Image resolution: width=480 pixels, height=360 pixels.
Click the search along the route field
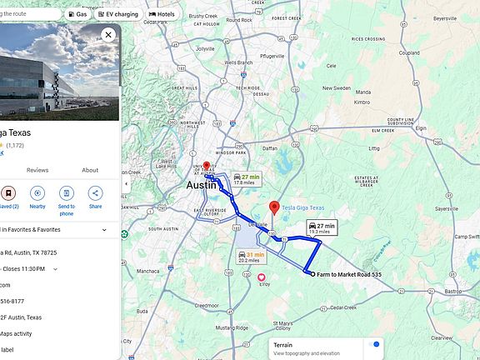tap(30, 14)
